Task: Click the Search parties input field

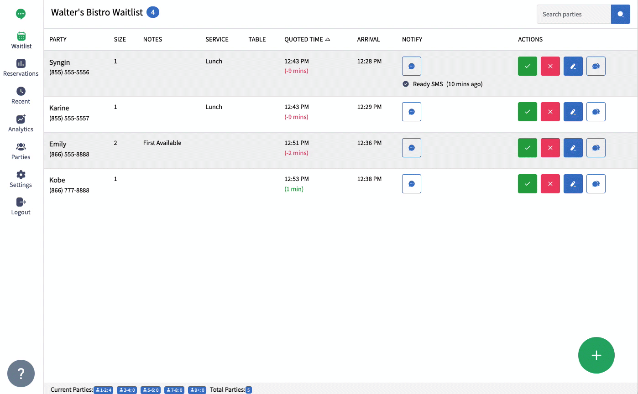Action: (x=574, y=14)
